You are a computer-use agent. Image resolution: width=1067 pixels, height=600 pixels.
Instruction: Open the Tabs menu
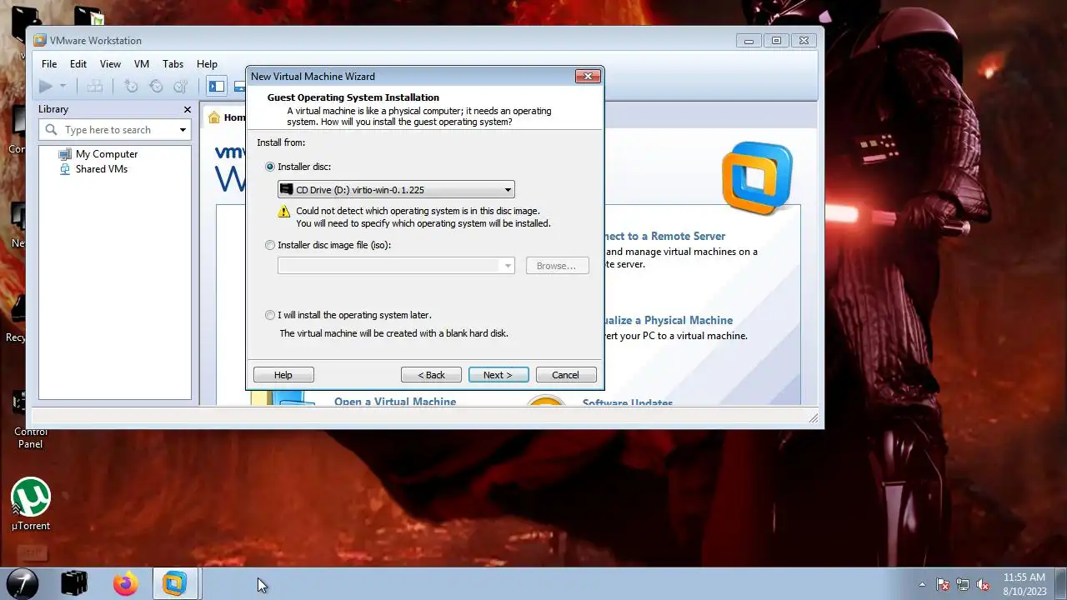point(173,64)
